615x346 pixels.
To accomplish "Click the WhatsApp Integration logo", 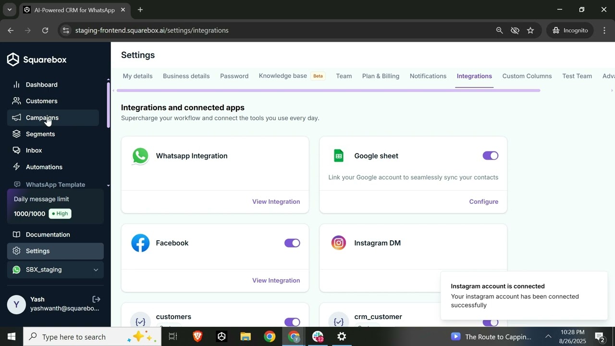I will (140, 156).
